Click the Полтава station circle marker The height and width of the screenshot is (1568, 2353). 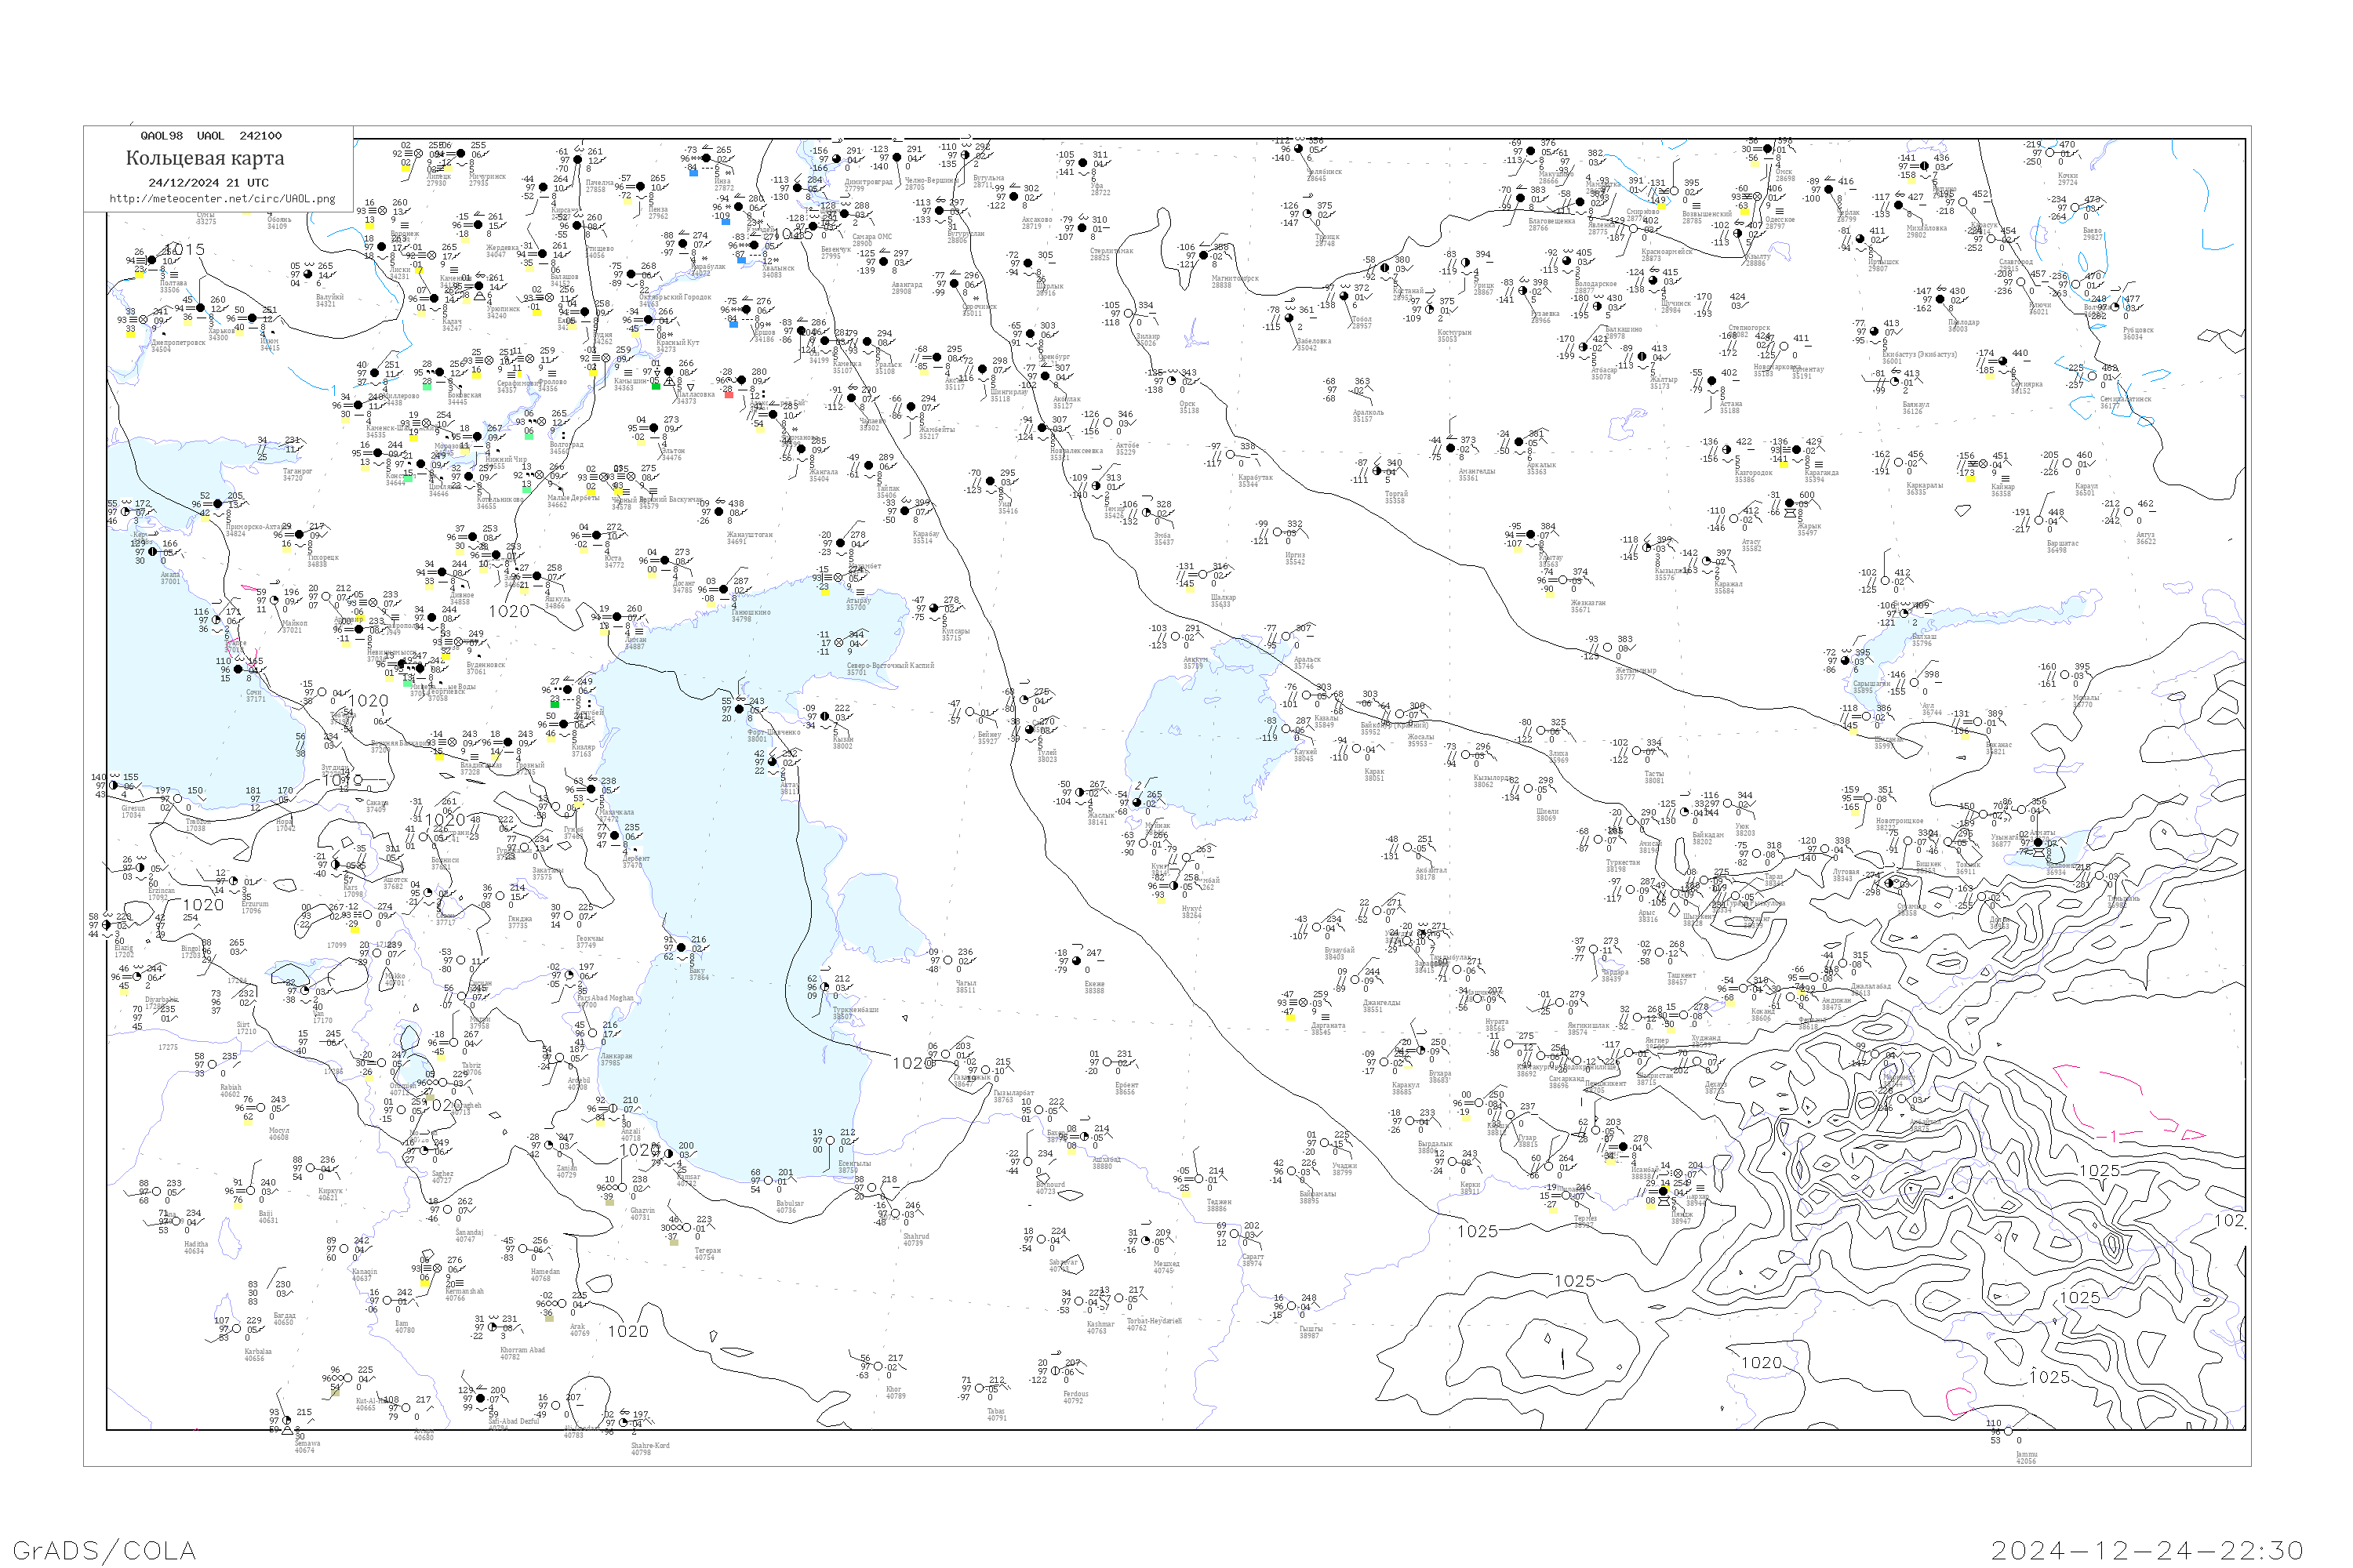coord(151,261)
